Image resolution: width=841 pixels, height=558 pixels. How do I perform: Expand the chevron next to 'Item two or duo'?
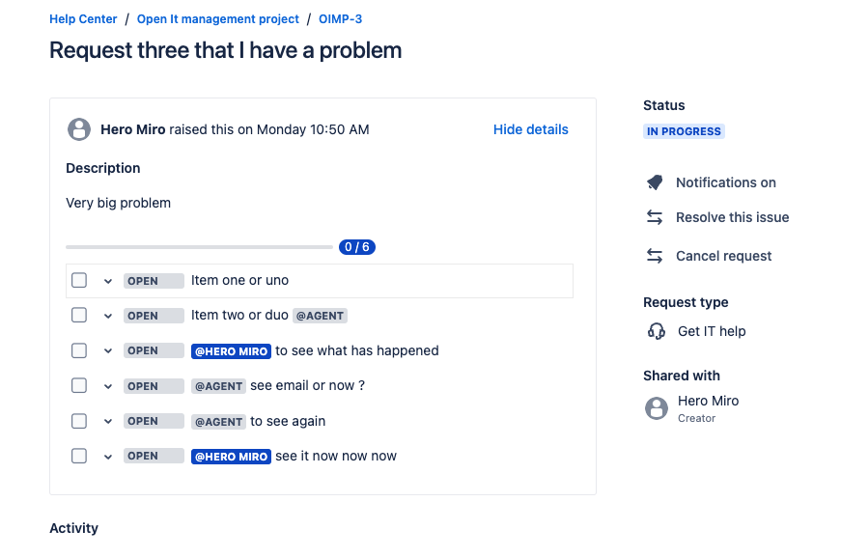tap(108, 316)
